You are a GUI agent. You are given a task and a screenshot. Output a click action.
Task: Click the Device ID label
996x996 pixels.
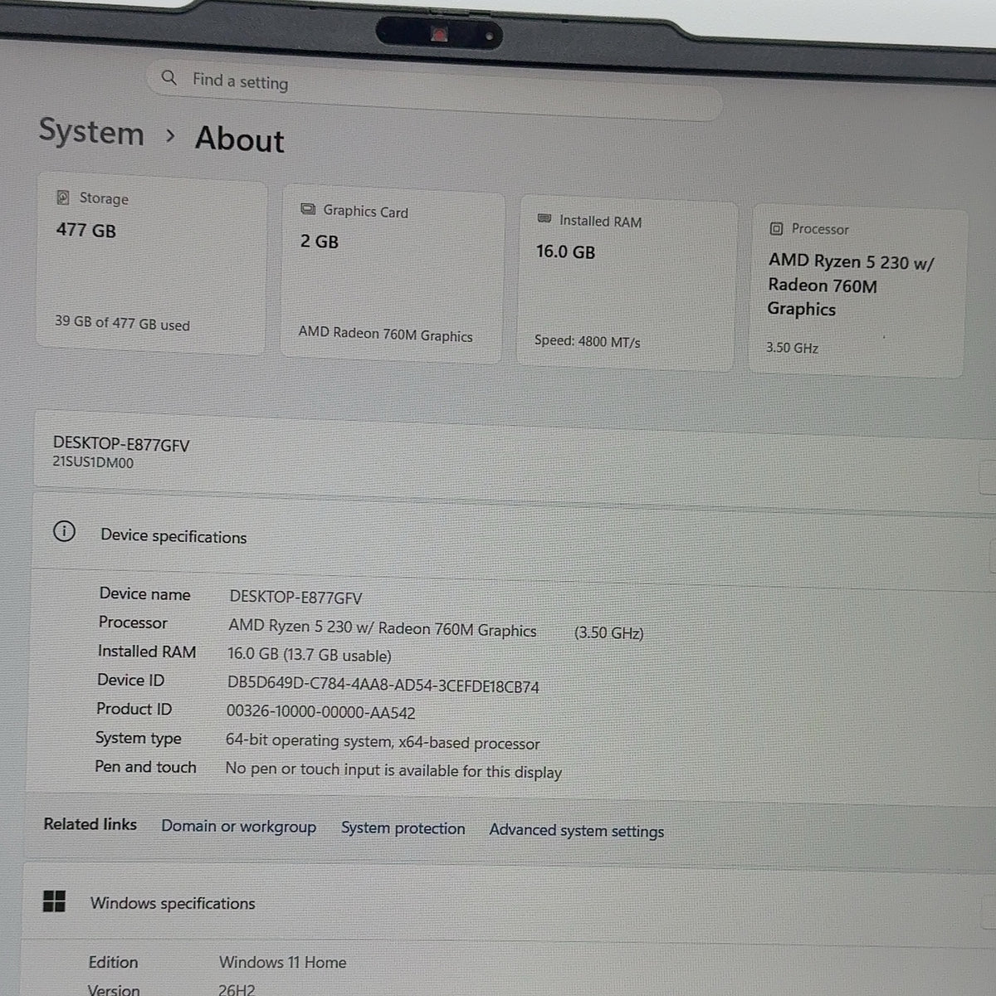(130, 681)
